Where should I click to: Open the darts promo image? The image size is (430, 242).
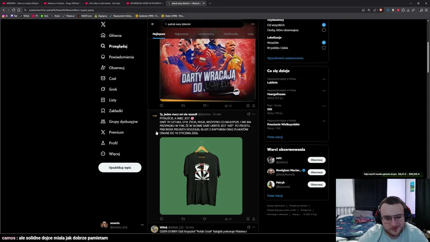[208, 70]
